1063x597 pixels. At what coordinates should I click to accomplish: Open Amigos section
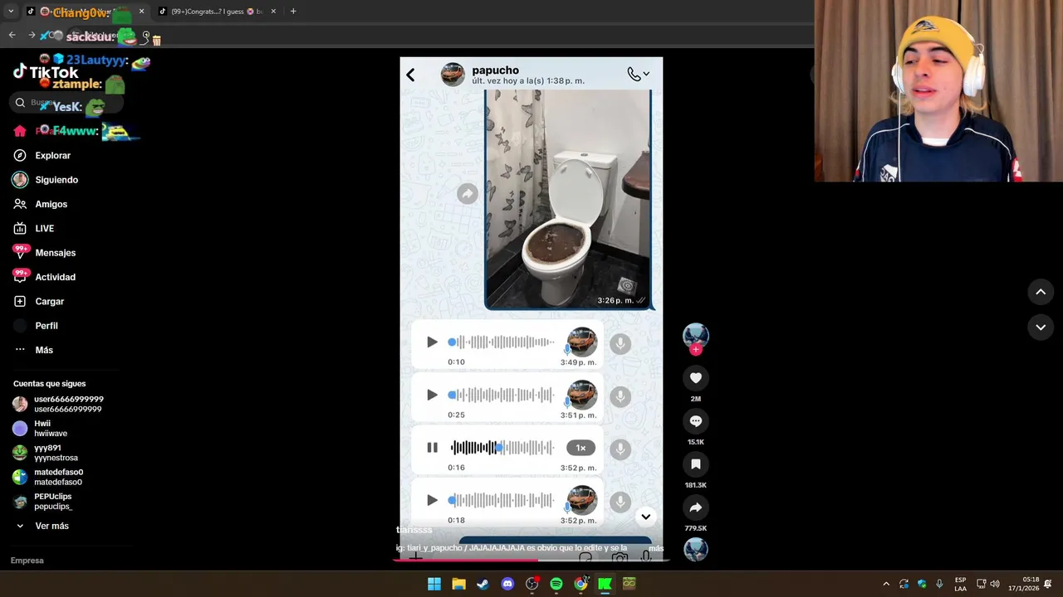point(51,204)
